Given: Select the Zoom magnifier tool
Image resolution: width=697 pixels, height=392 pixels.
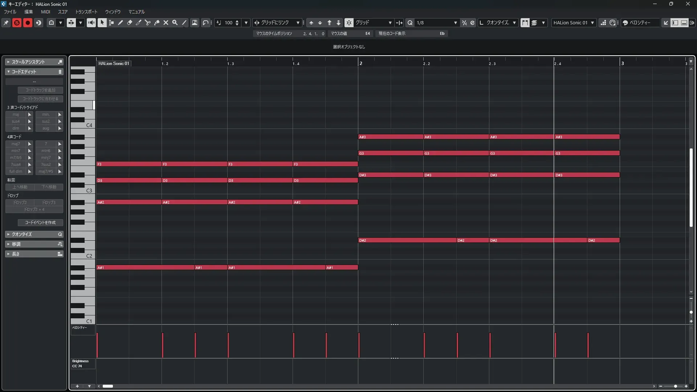Looking at the screenshot, I should point(175,23).
